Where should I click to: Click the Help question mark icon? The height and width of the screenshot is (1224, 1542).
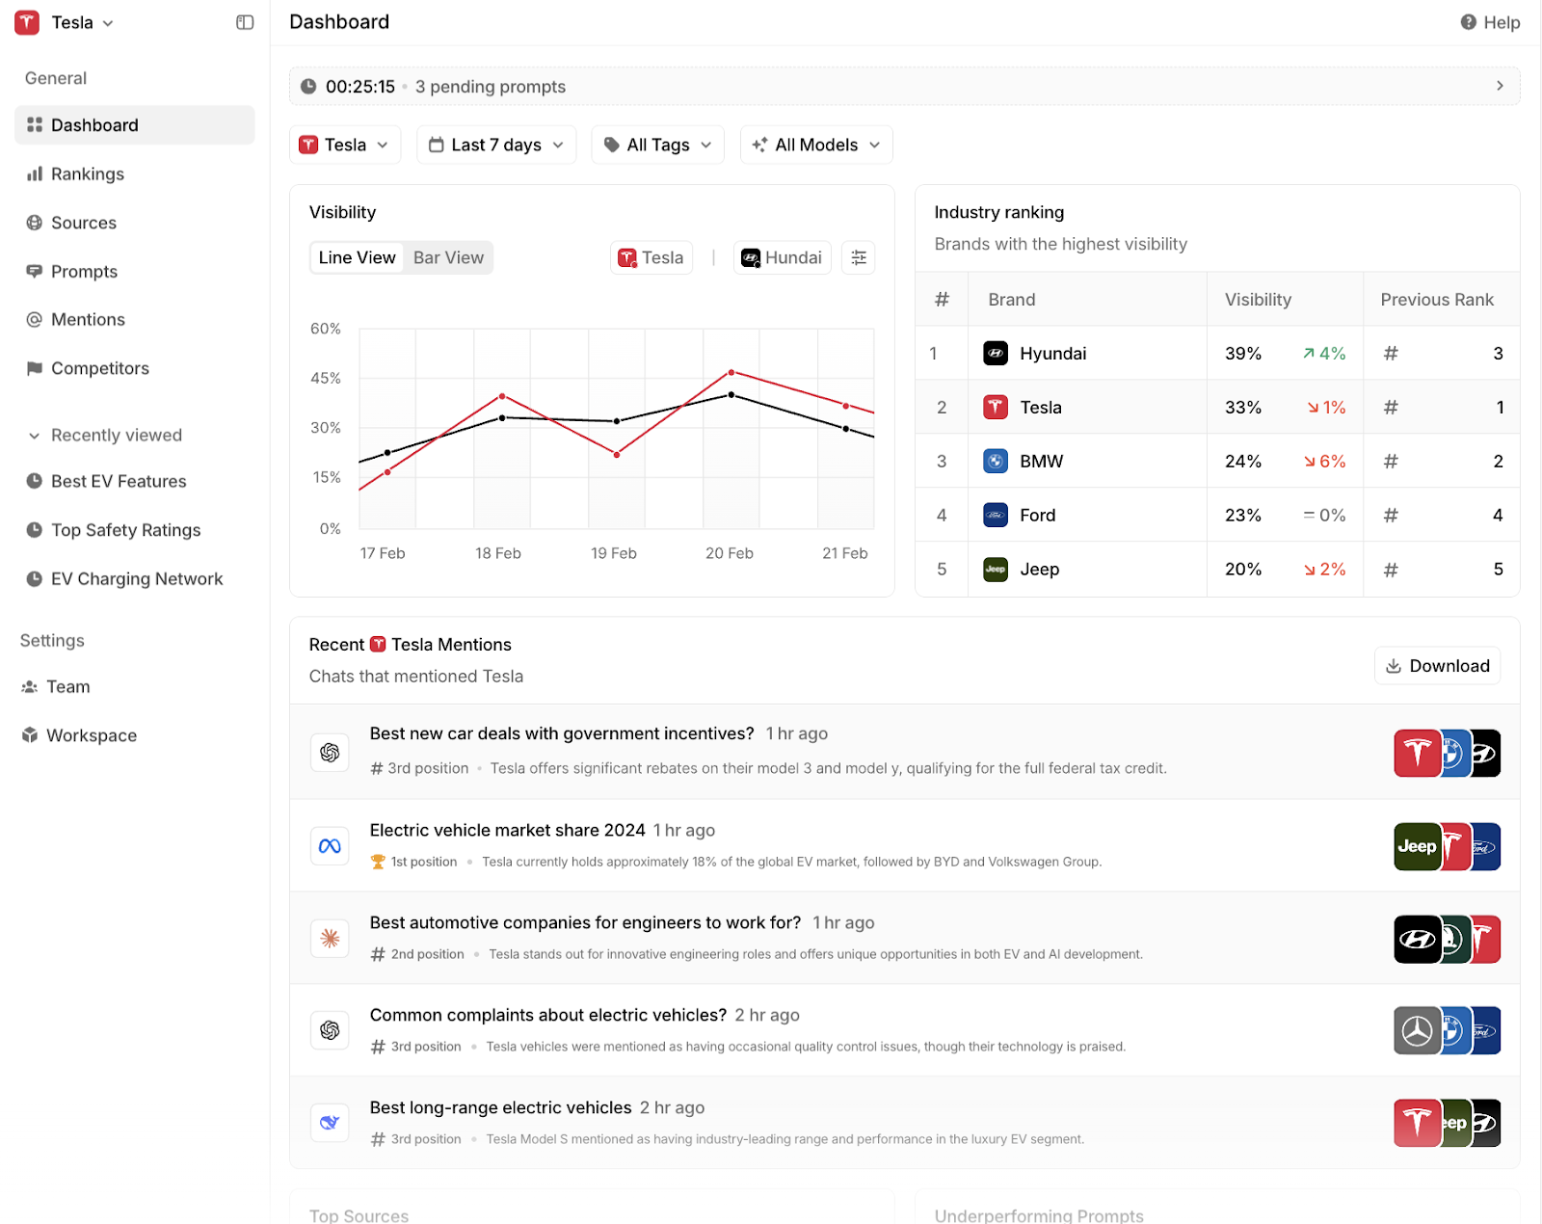(1468, 22)
